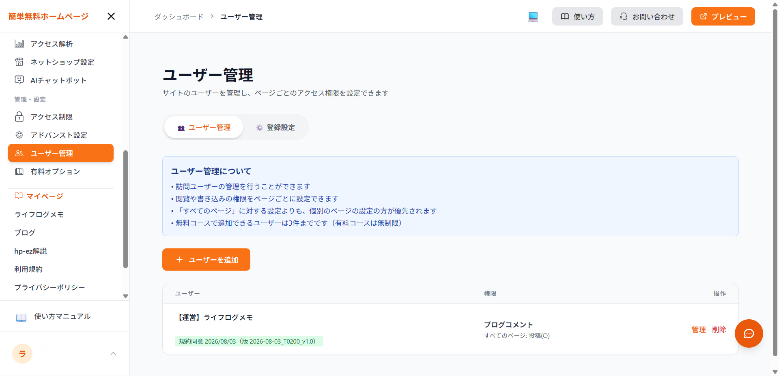Image resolution: width=779 pixels, height=376 pixels.
Task: Open 有料オプション menu item
Action: click(x=61, y=171)
